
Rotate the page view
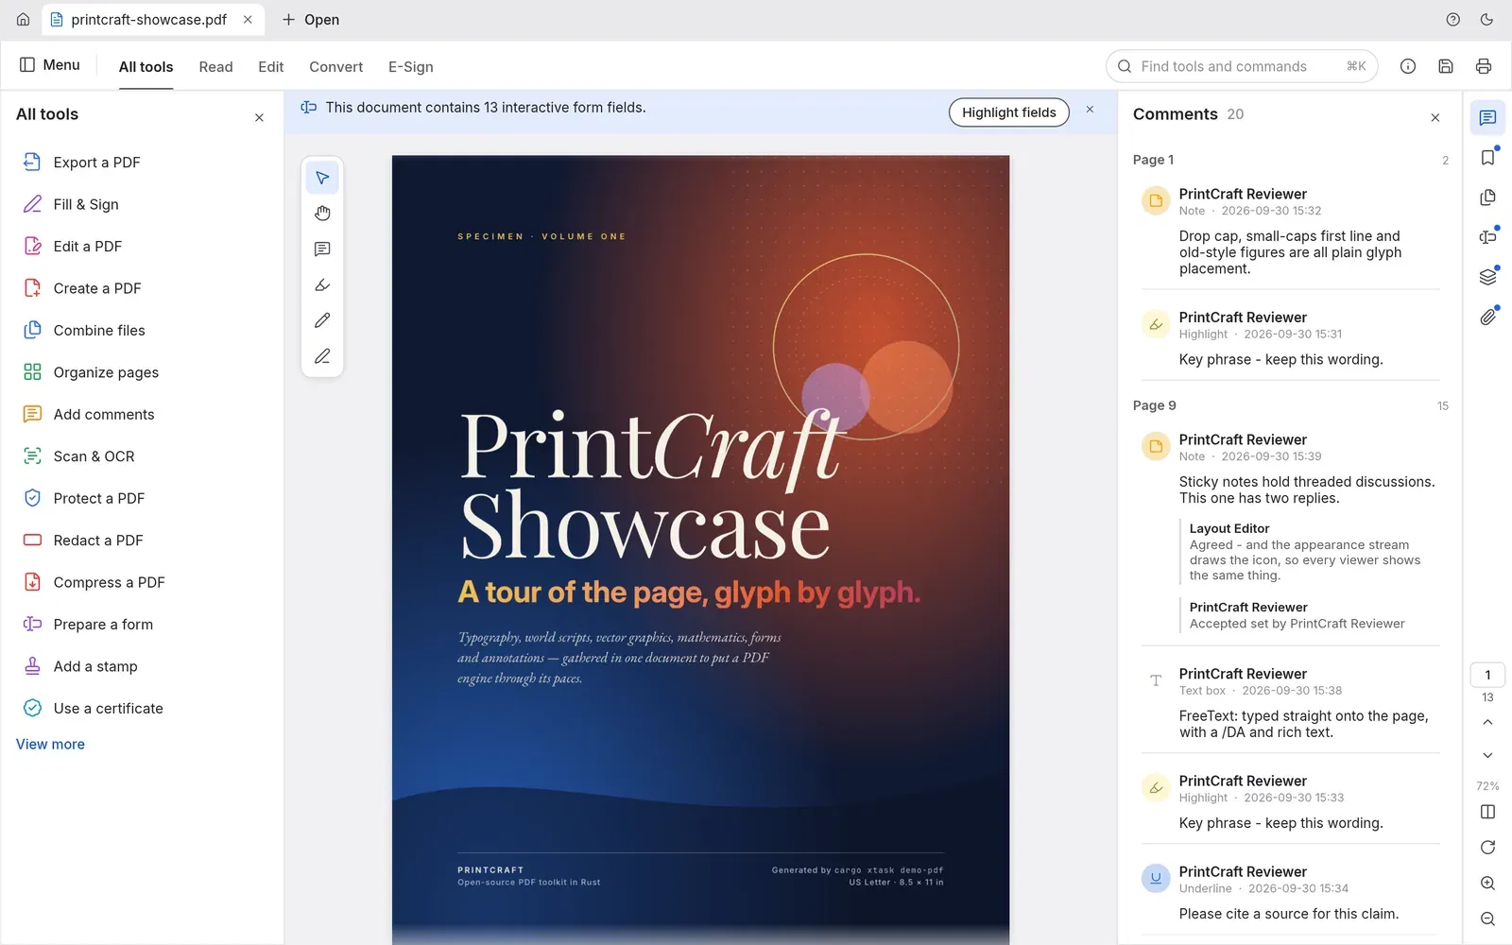1487,848
